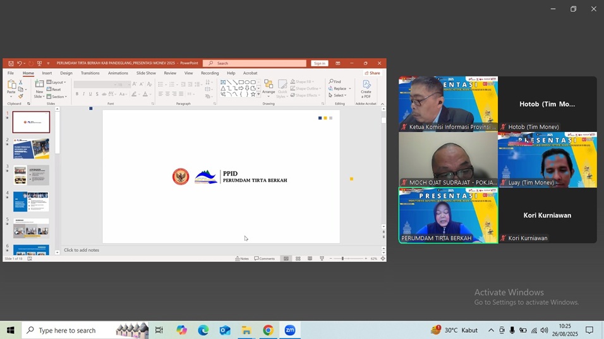Screen dimensions: 604x339
Task: Collapse the ribbon with the chevron
Action: (382, 104)
